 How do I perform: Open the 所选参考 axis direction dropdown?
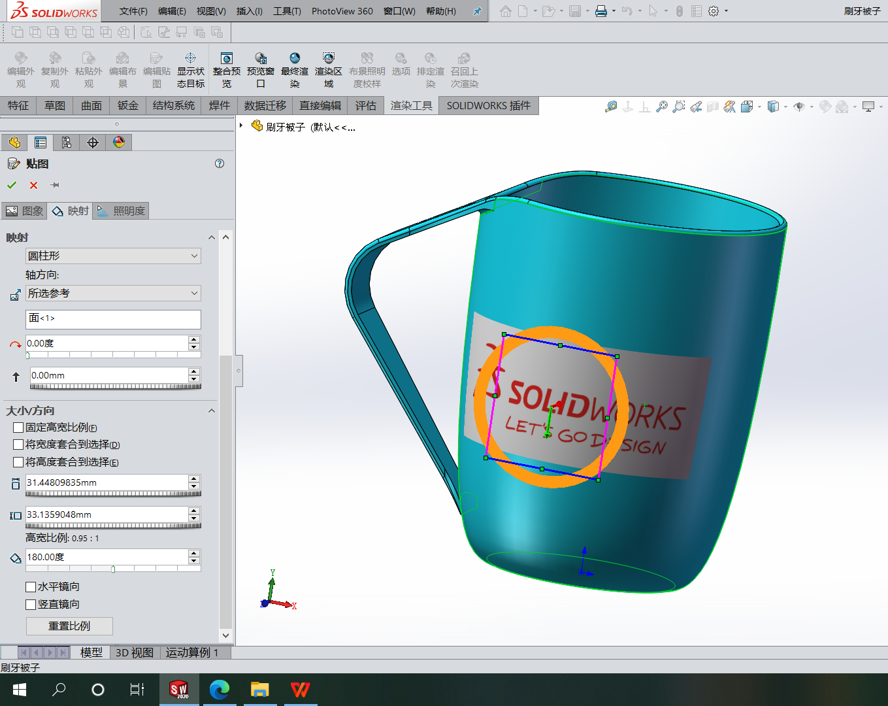113,294
